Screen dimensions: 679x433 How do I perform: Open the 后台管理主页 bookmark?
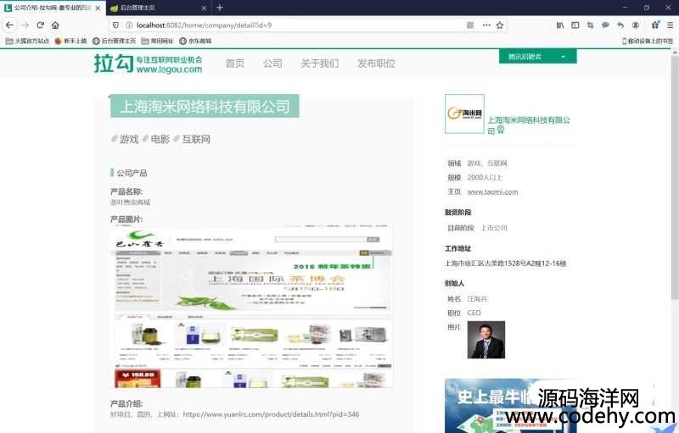[114, 41]
